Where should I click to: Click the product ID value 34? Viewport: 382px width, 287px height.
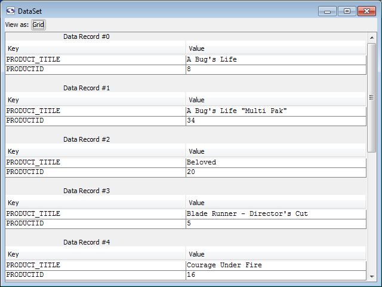(276, 121)
